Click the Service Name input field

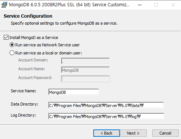[x=73, y=92]
